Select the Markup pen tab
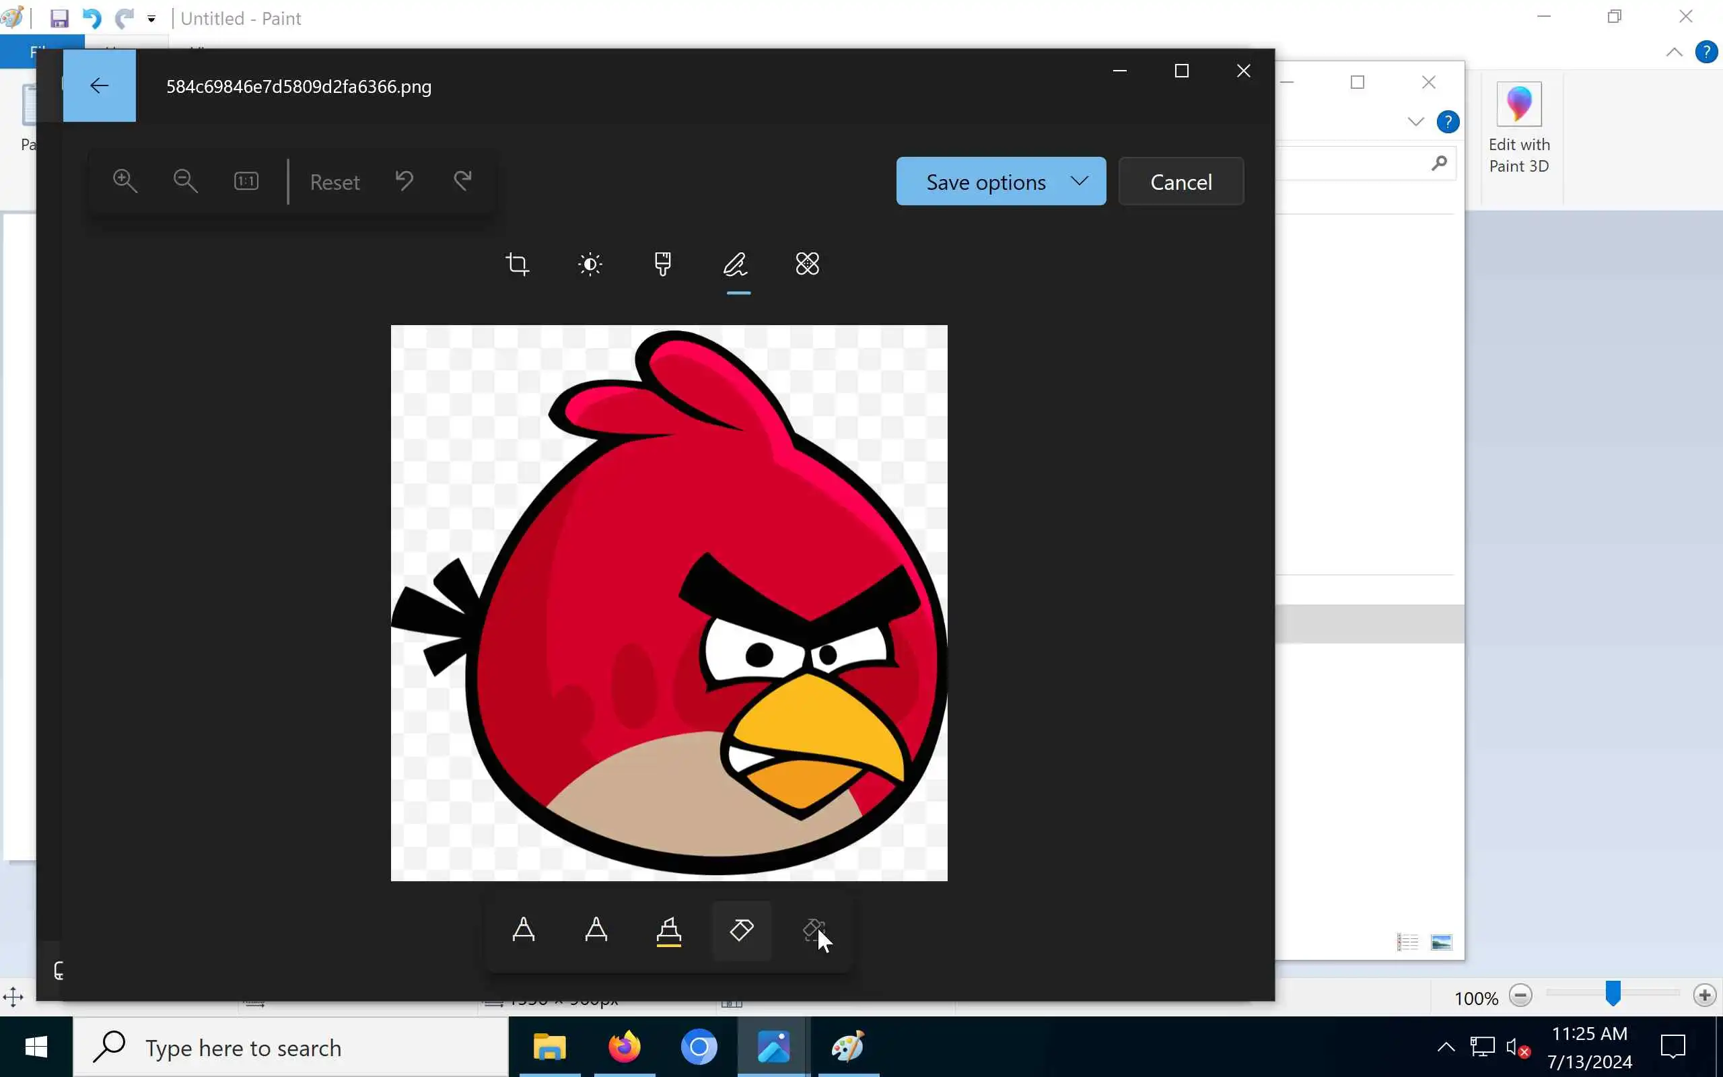Screen dimensions: 1723x1077 click(736, 265)
